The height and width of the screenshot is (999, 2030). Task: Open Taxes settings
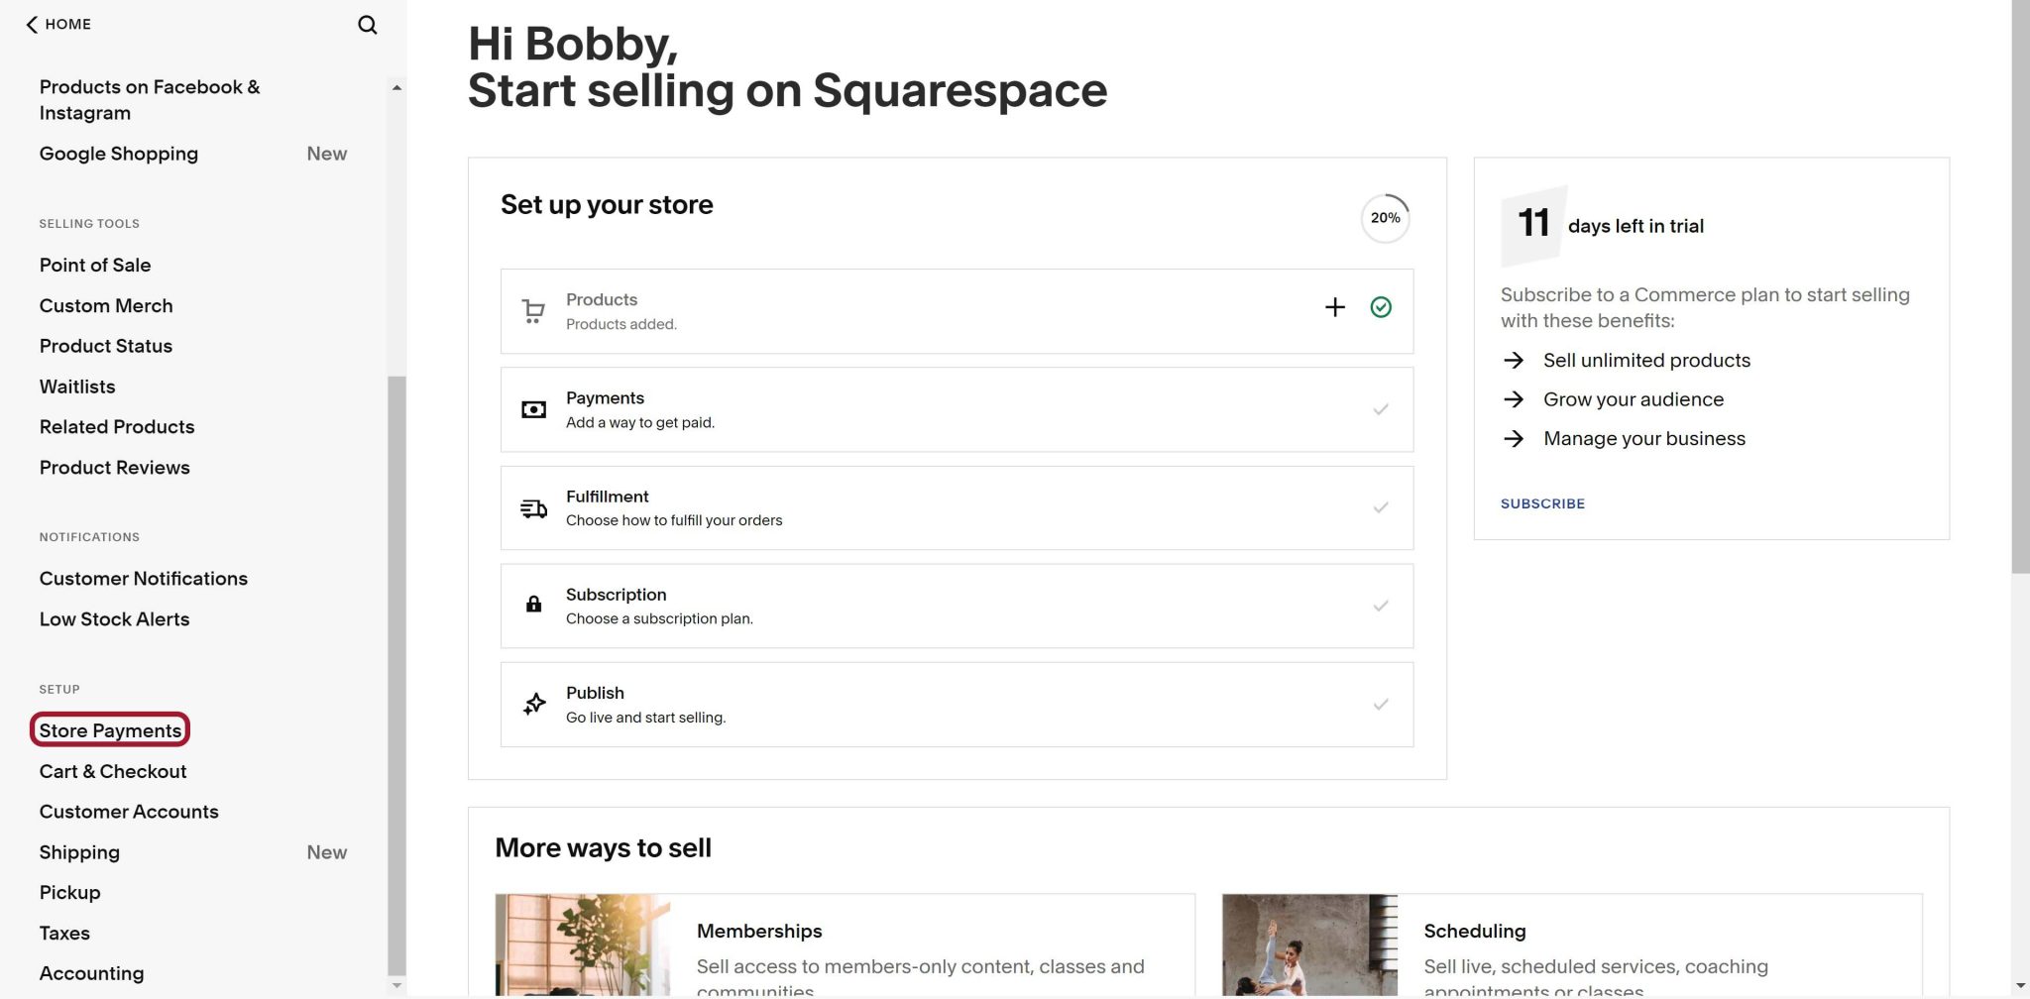(x=64, y=934)
